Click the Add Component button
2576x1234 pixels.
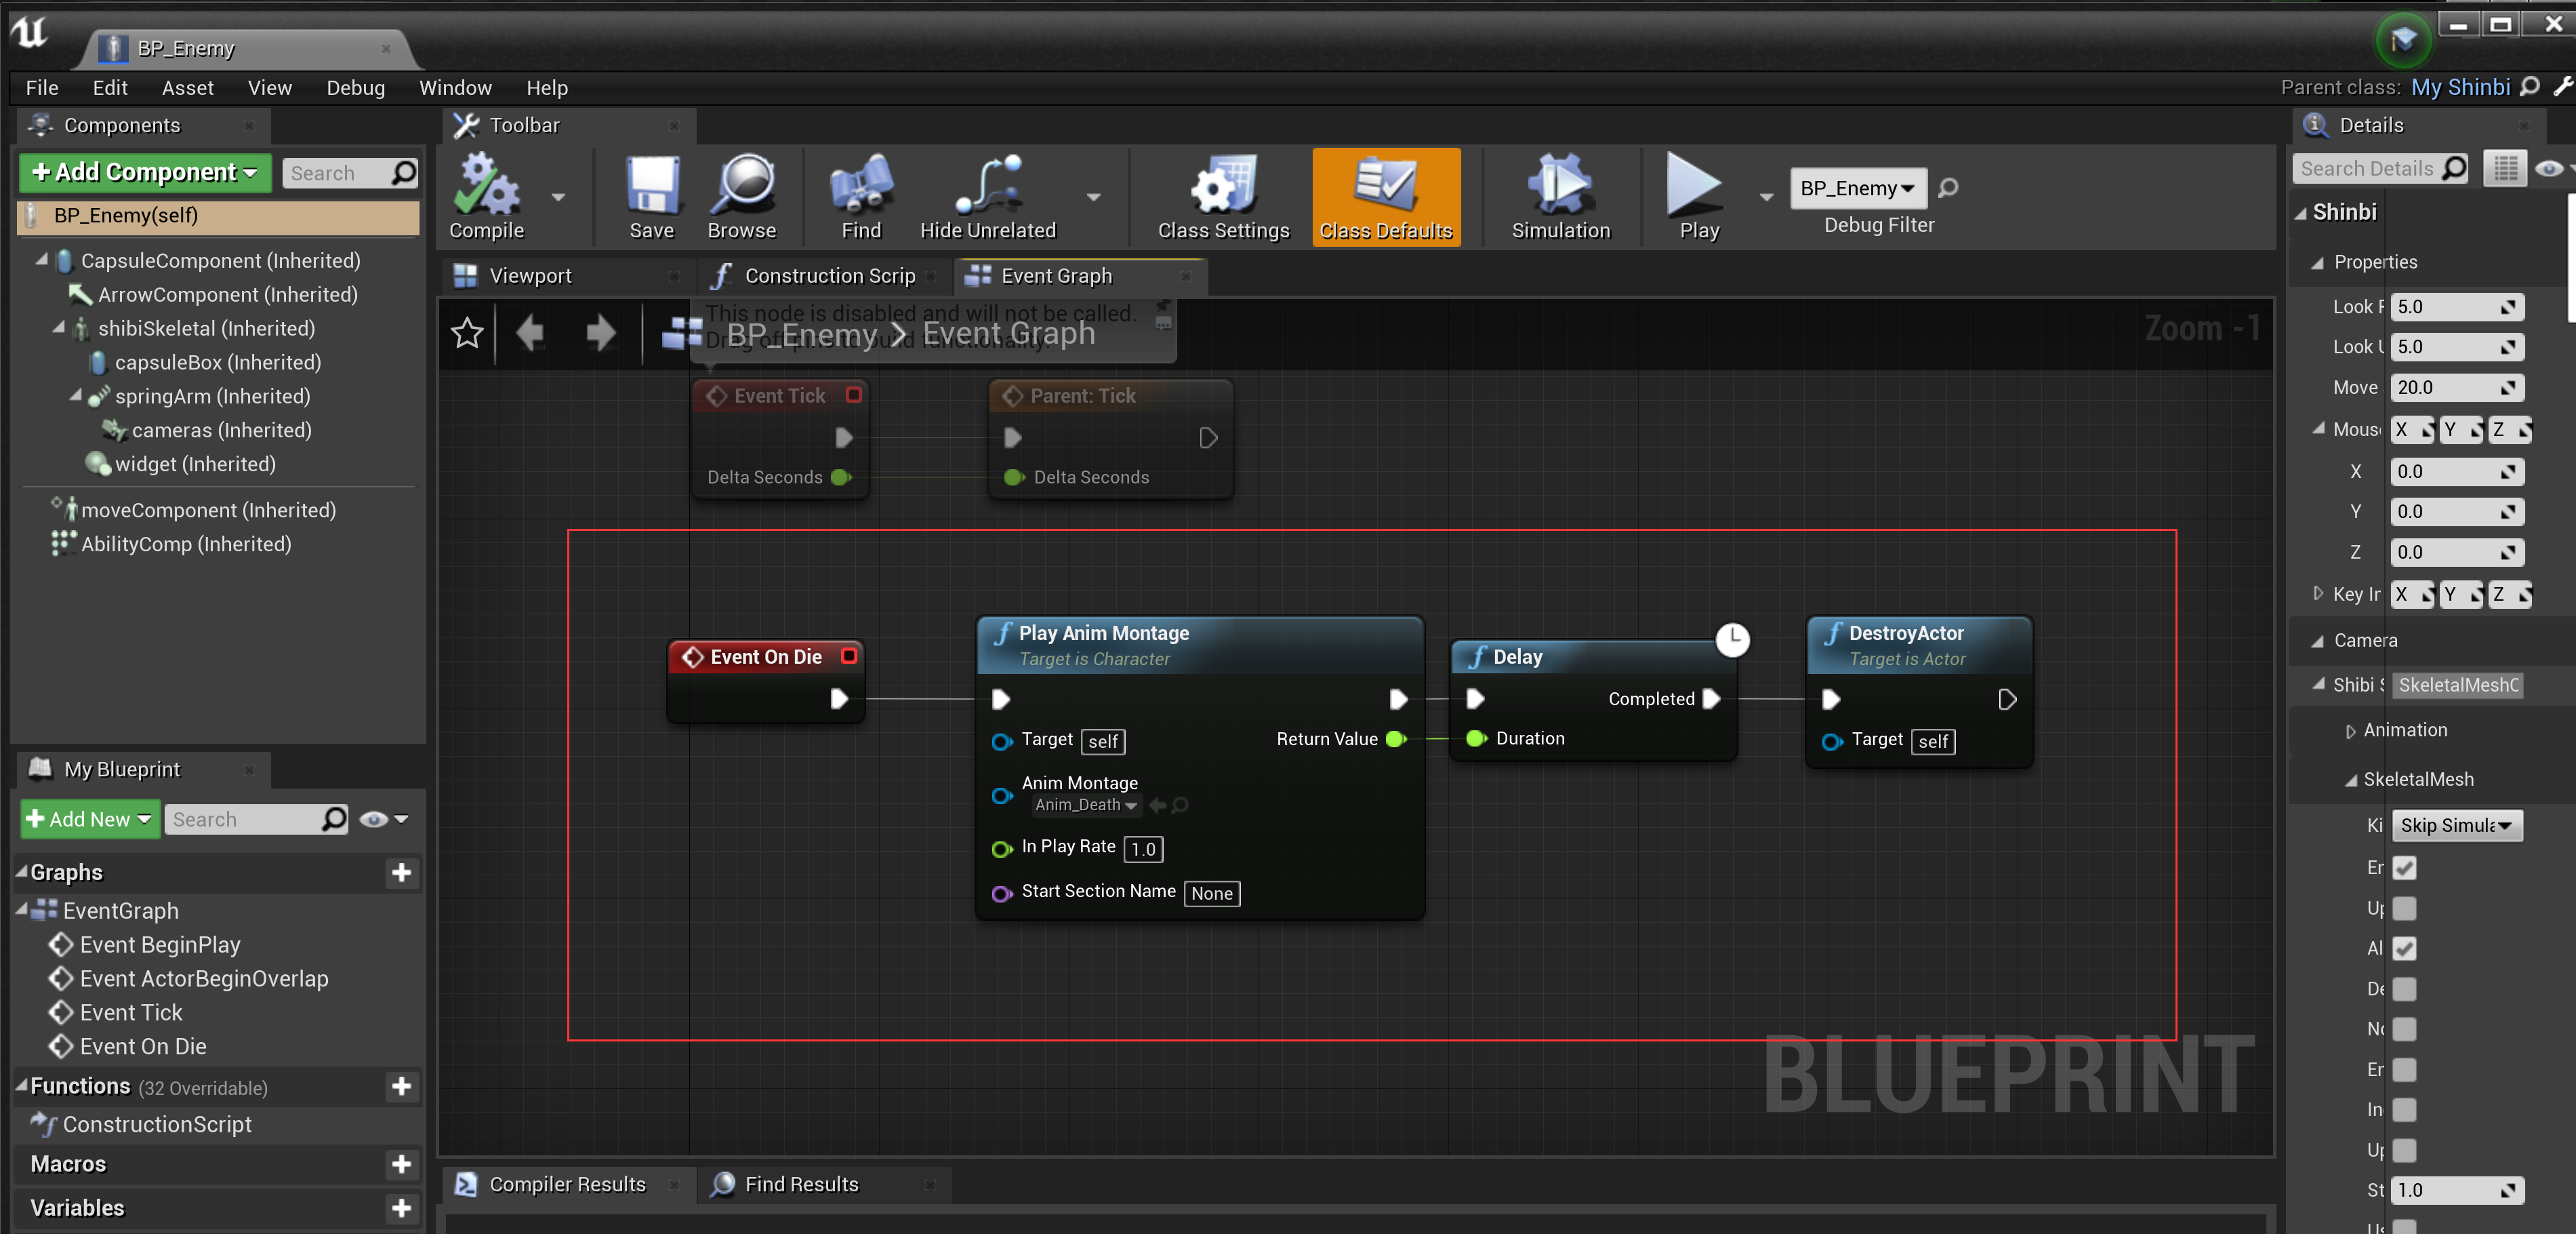tap(145, 172)
